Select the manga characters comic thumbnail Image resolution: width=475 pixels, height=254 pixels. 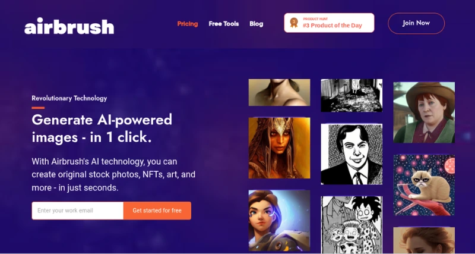351,225
